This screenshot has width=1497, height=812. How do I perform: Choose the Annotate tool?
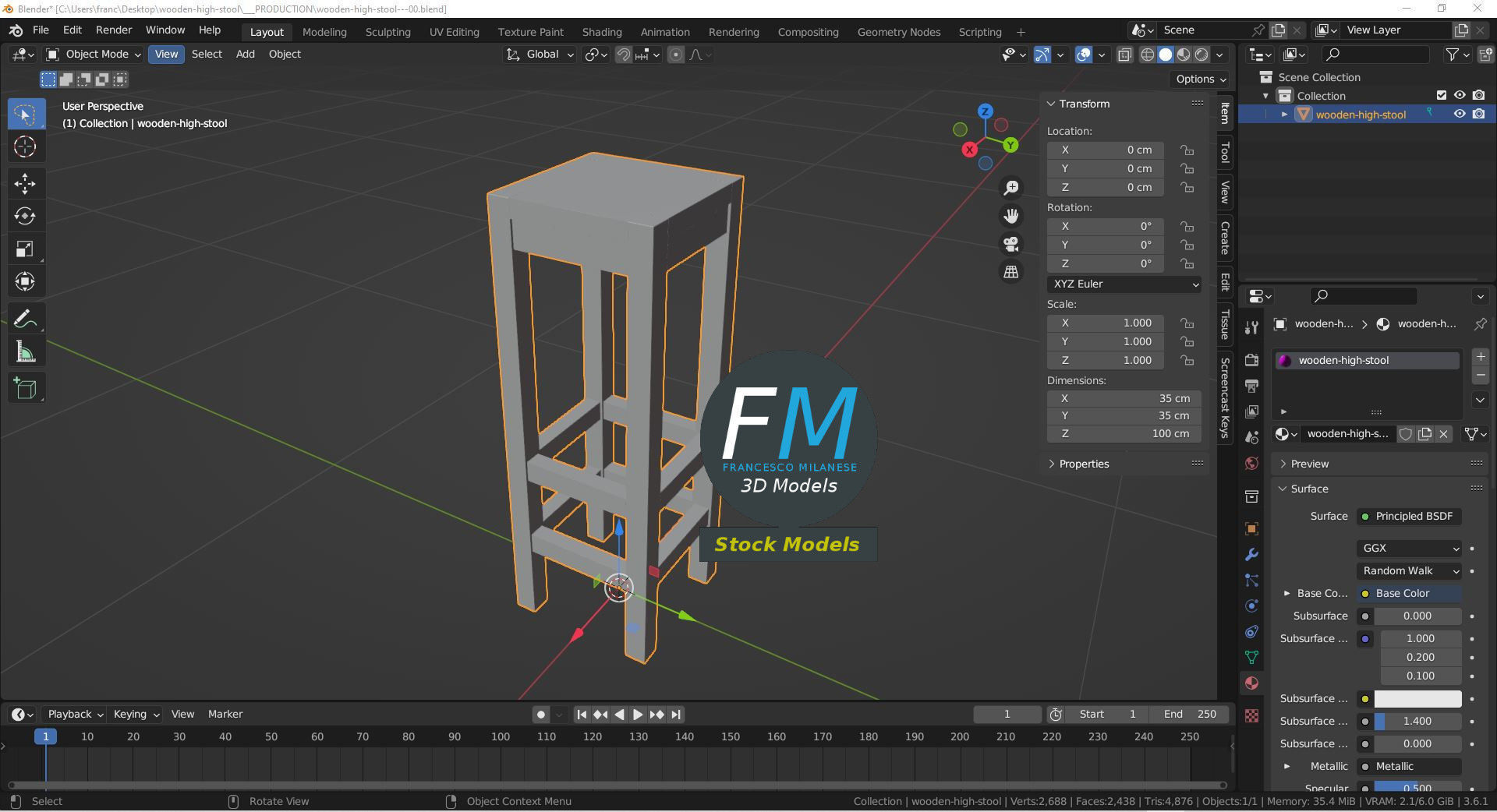25,319
